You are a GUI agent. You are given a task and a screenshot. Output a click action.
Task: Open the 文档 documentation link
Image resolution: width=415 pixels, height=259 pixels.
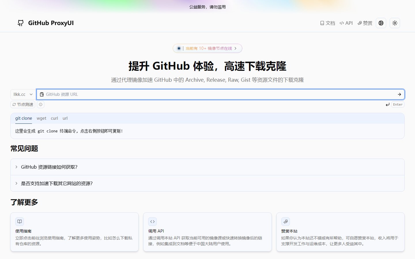(328, 23)
